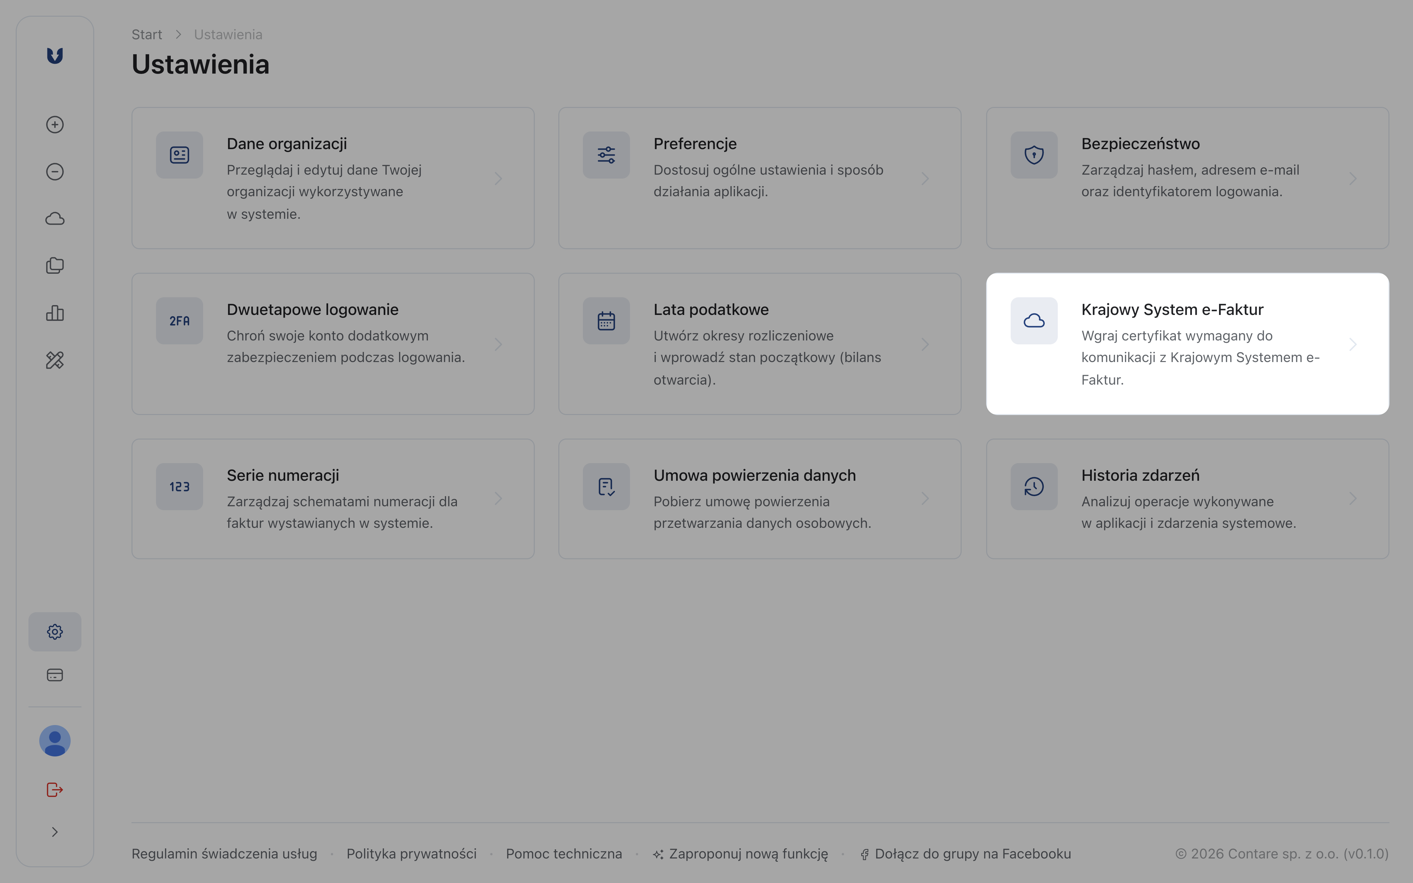Open chevron on Dane organizacji card
The image size is (1413, 883).
[x=498, y=178]
